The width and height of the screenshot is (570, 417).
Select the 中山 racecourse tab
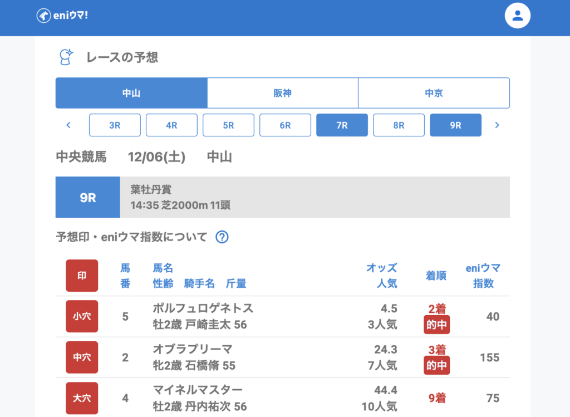click(x=131, y=93)
